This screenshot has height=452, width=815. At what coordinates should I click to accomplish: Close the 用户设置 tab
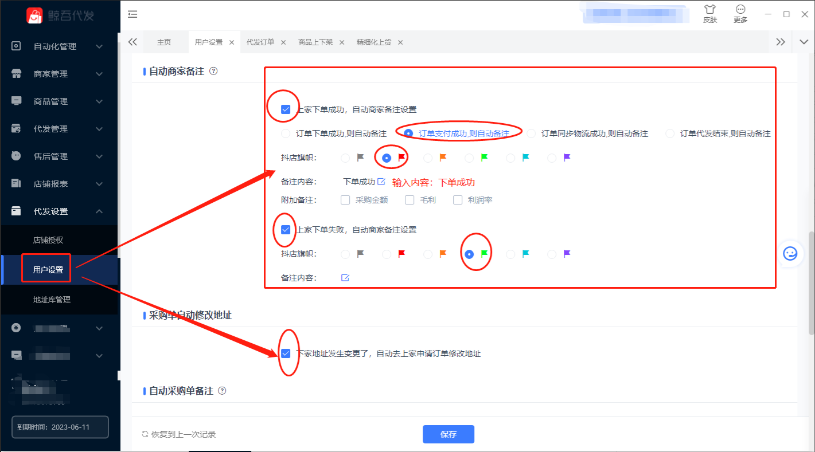pyautogui.click(x=232, y=42)
